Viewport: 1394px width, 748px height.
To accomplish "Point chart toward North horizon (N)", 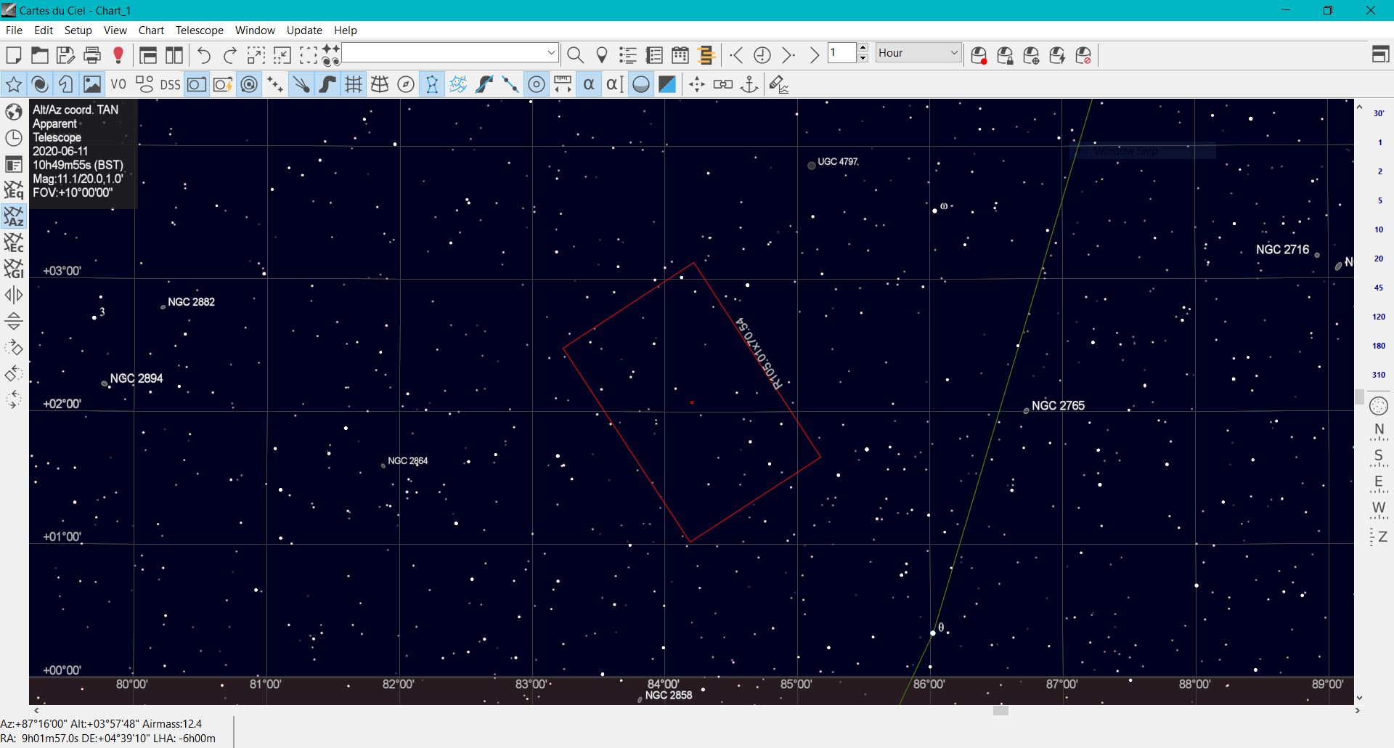I will click(x=1379, y=431).
